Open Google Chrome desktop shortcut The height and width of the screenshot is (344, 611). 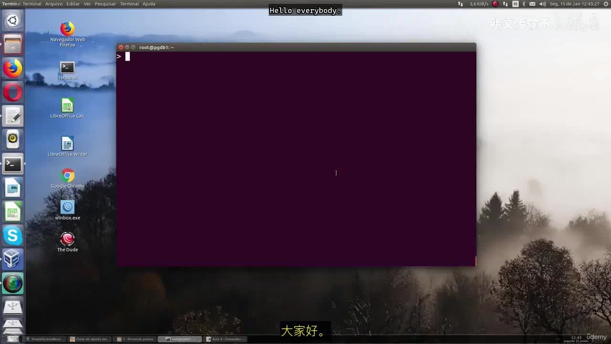pos(67,178)
